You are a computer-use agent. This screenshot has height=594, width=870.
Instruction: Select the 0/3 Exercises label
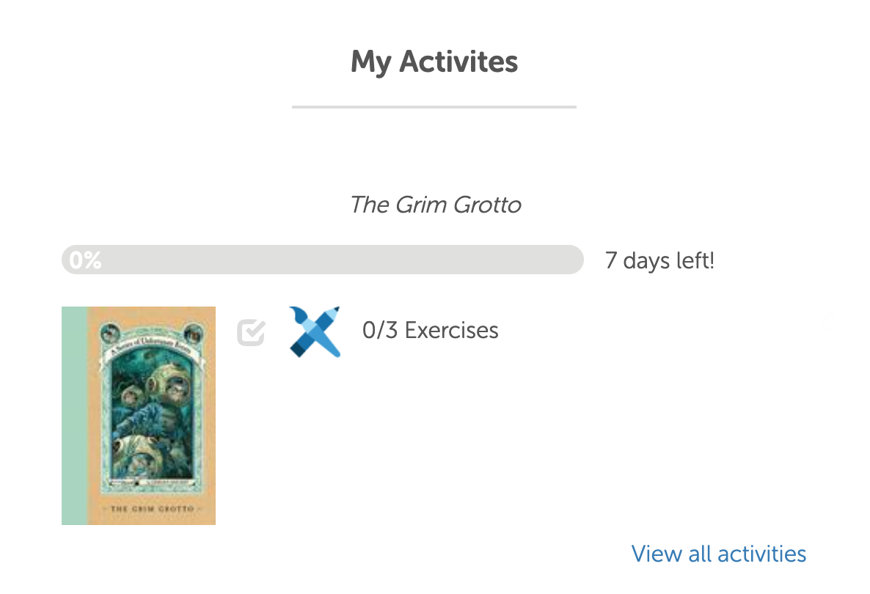coord(430,331)
